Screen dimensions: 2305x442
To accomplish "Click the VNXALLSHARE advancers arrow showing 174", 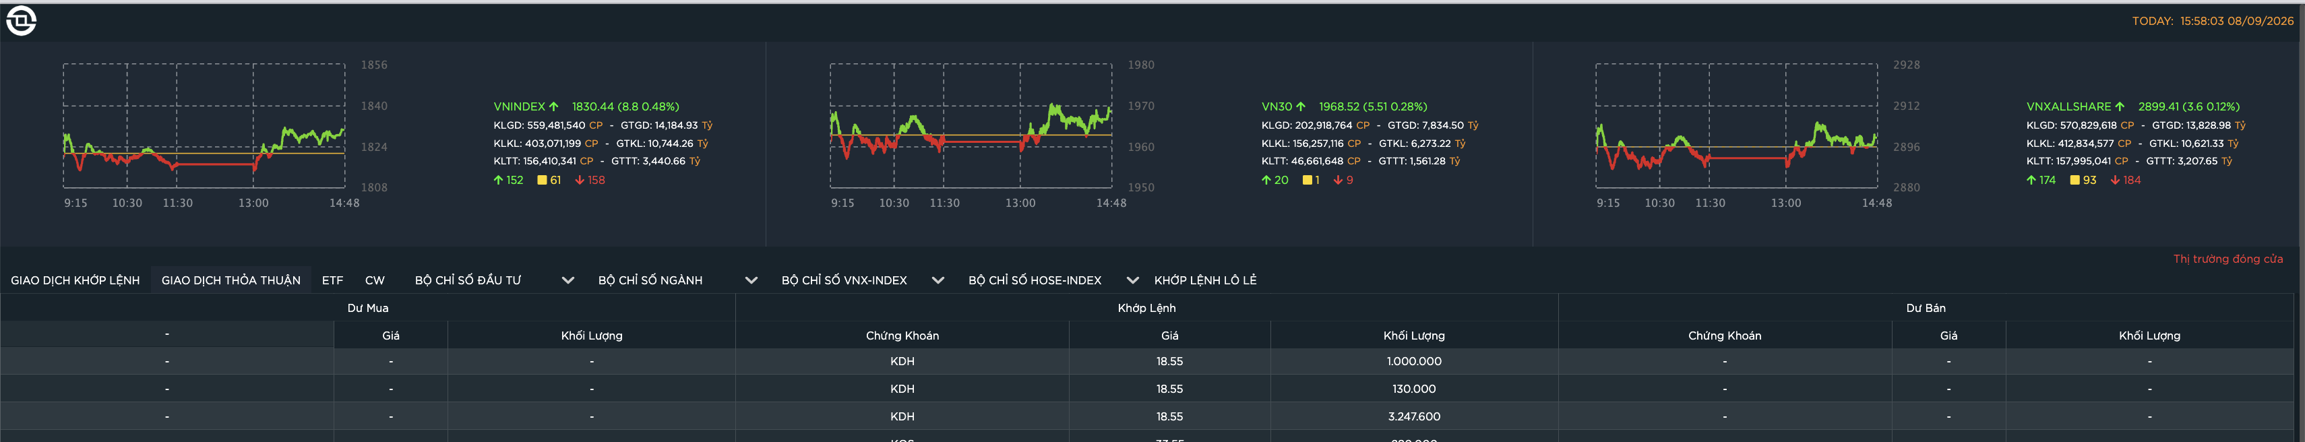I will tap(2031, 180).
